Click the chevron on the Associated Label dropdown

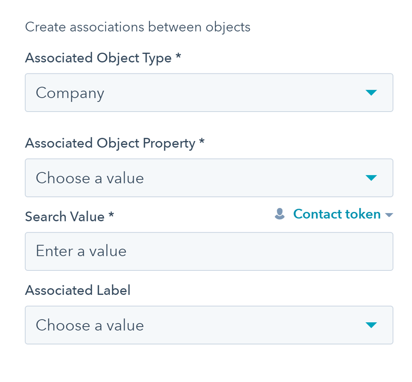(372, 325)
